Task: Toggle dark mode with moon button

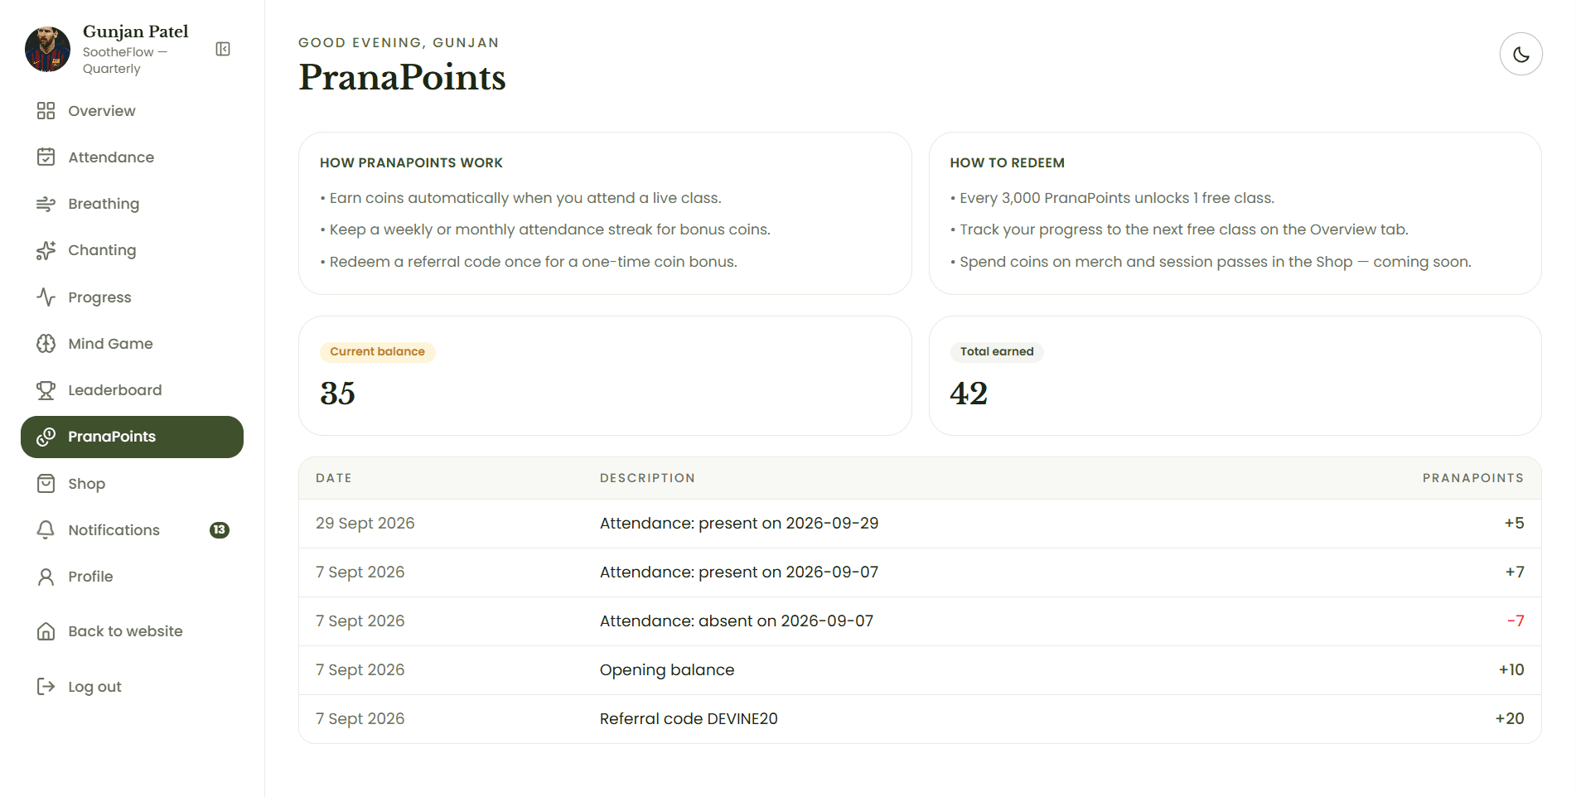Action: tap(1520, 54)
